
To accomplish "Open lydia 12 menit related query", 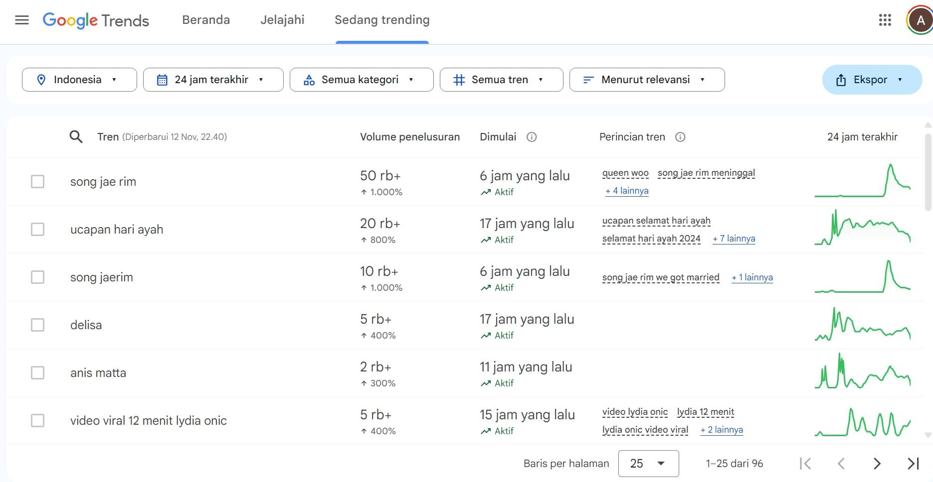I will point(706,412).
